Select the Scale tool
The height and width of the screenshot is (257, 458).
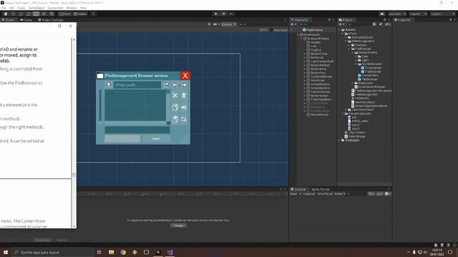point(29,14)
